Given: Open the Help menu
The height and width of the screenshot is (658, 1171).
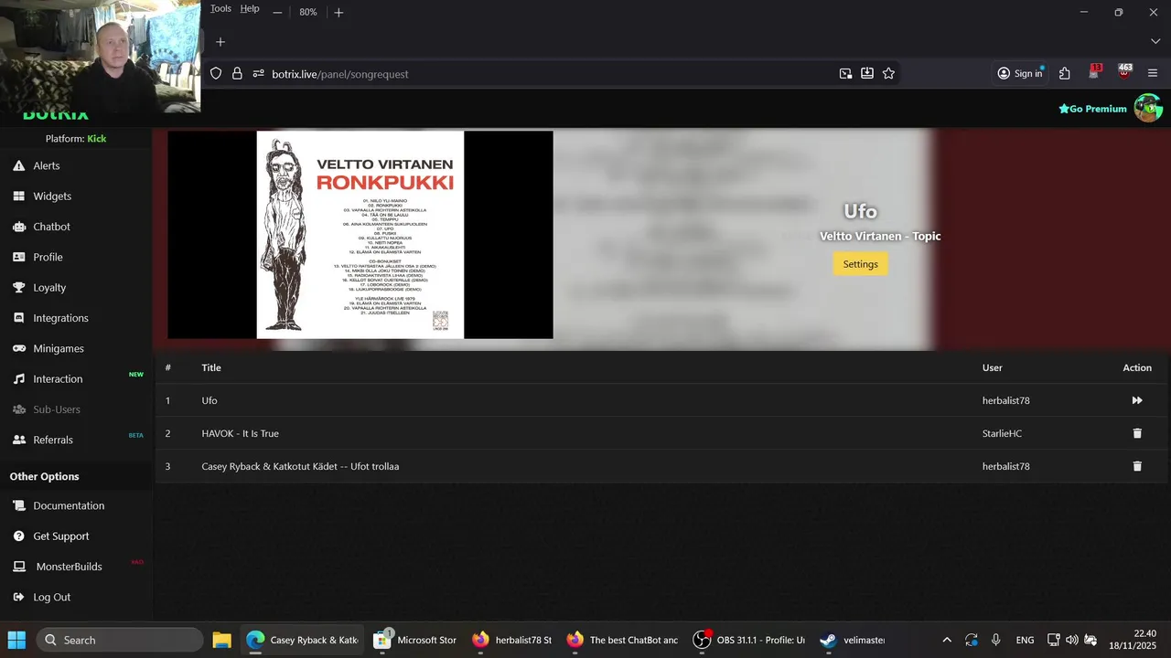Looking at the screenshot, I should 250,8.
